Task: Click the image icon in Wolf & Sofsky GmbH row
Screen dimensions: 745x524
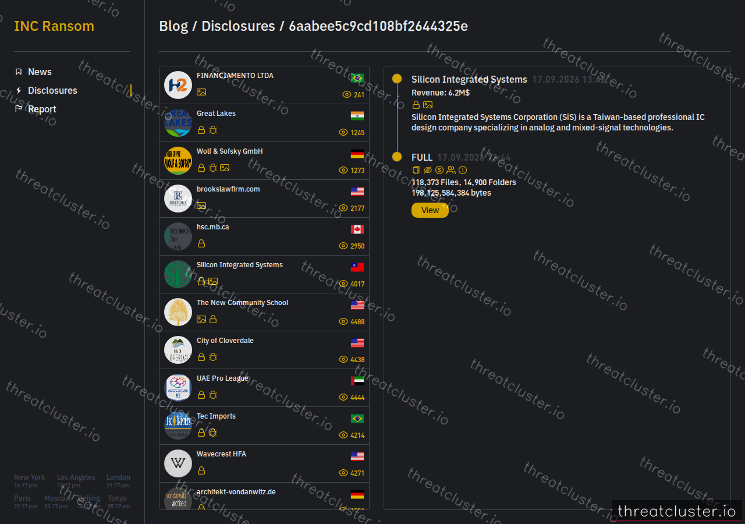Action: point(225,168)
